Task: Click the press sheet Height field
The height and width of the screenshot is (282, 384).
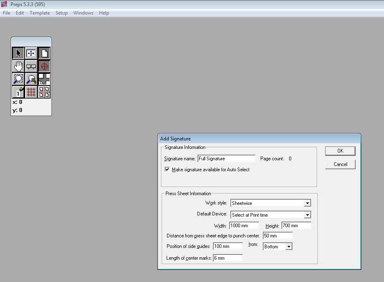Action: [x=296, y=226]
